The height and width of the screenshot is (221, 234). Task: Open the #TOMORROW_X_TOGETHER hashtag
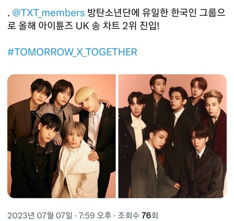72,52
